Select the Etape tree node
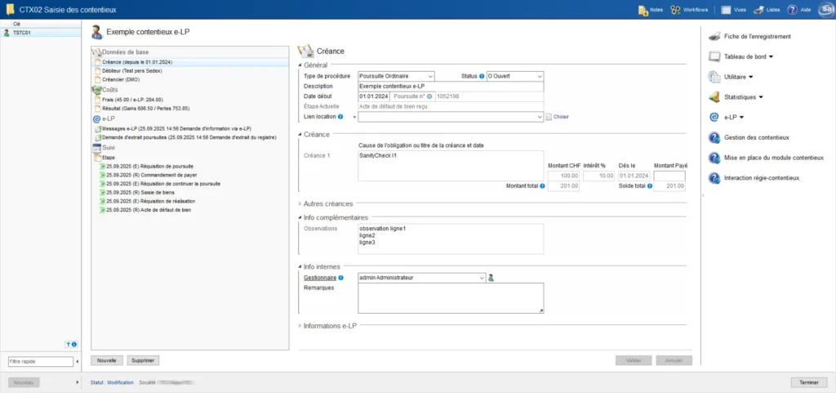 coord(109,158)
